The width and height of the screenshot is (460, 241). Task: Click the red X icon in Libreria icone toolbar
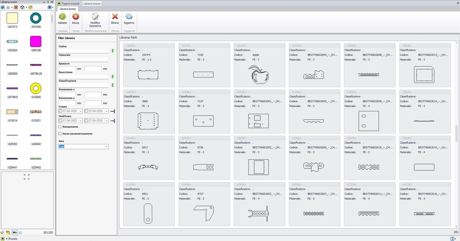[x=16, y=7]
